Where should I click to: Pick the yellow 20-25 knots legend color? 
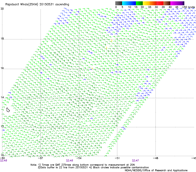click(146, 3)
